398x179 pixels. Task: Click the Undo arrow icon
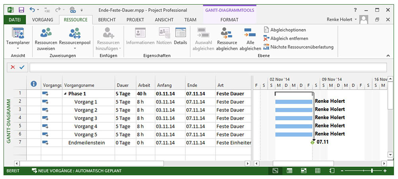click(x=32, y=10)
